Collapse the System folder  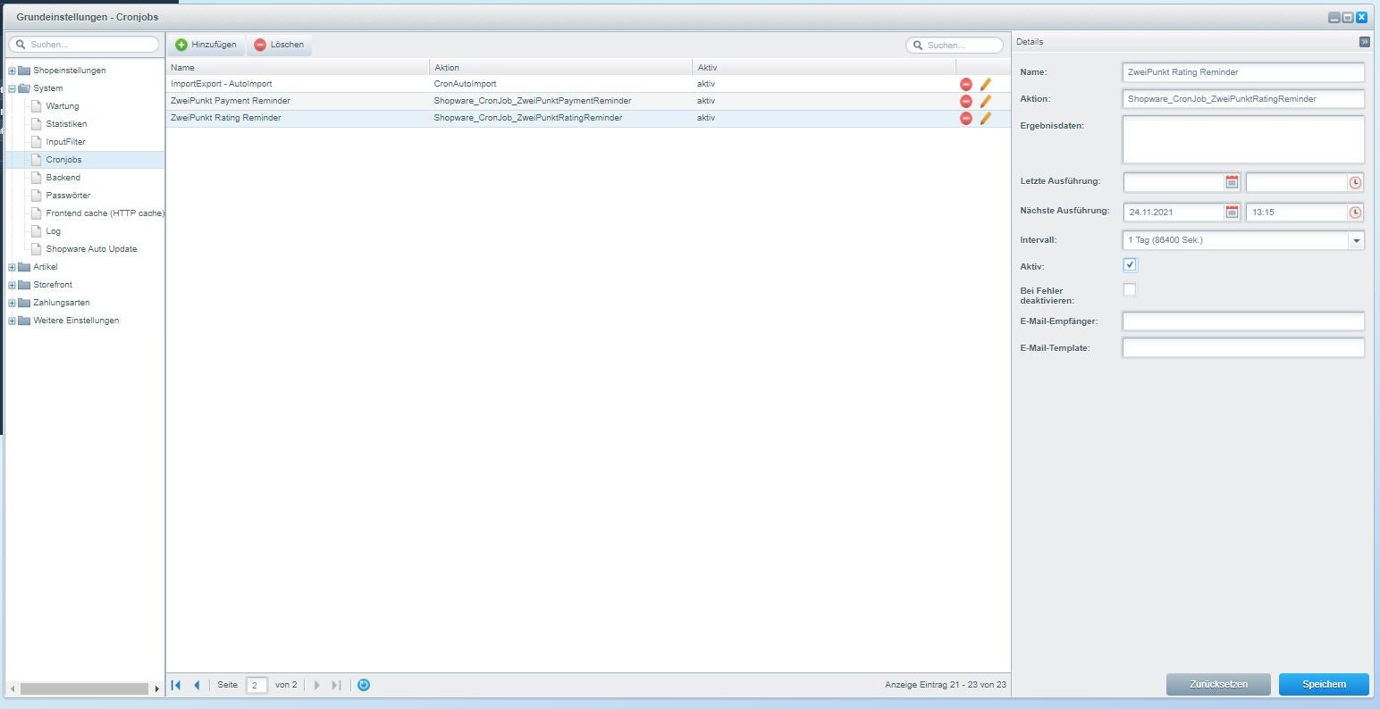pos(12,88)
